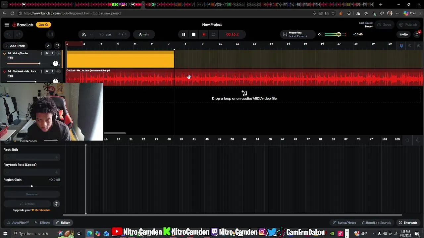Open options menu for 02 OutKast track
Viewport: 424px width, 238px height.
[x=42, y=71]
